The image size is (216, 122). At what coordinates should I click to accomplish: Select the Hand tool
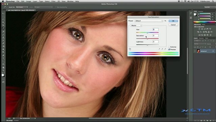[3, 67]
